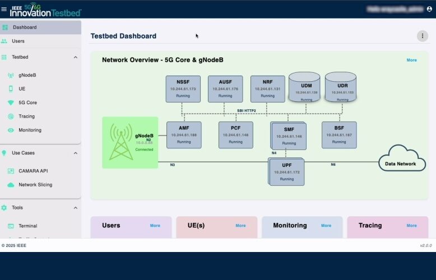Click the Testbed Dashboard heading
This screenshot has width=436, height=280.
click(x=123, y=36)
